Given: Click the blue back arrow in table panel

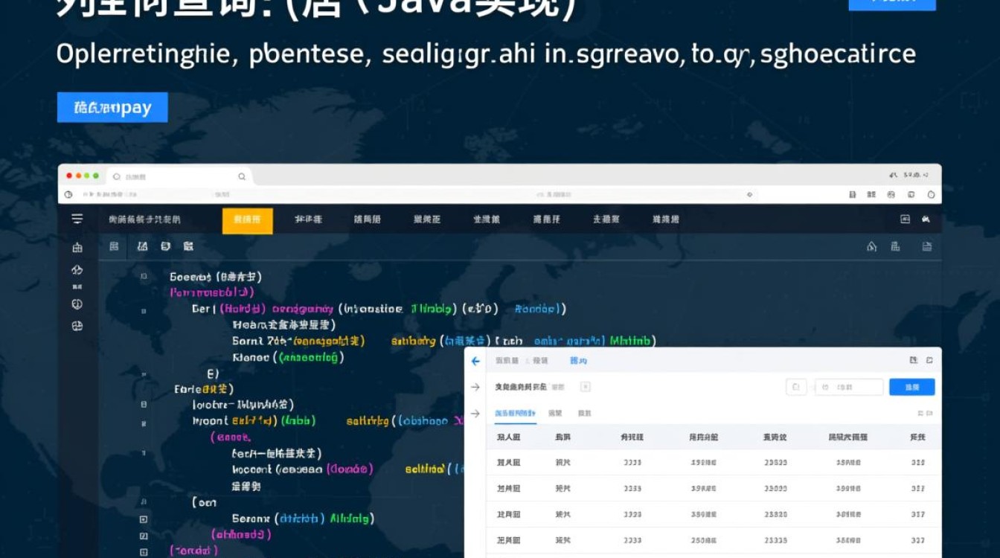Looking at the screenshot, I should pos(476,361).
